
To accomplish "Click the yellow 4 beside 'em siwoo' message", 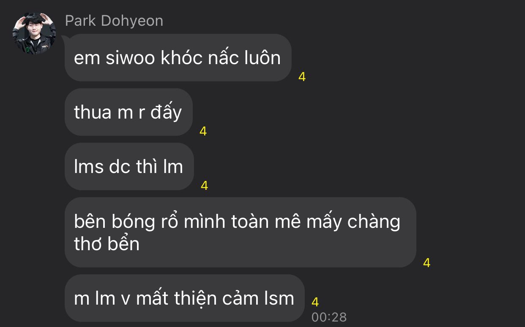I will pyautogui.click(x=302, y=77).
